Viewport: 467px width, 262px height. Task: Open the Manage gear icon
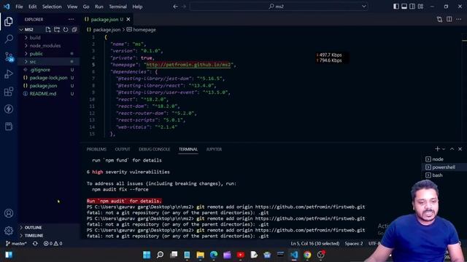tap(9, 230)
